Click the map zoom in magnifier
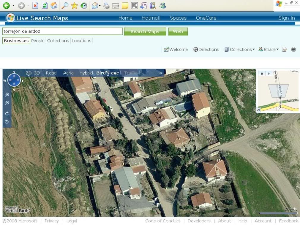 (x=7, y=95)
